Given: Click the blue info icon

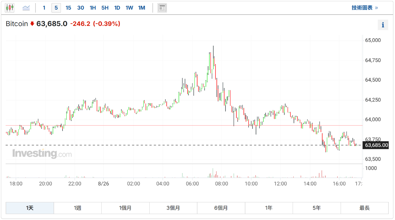Looking at the screenshot, I should click(x=383, y=25).
